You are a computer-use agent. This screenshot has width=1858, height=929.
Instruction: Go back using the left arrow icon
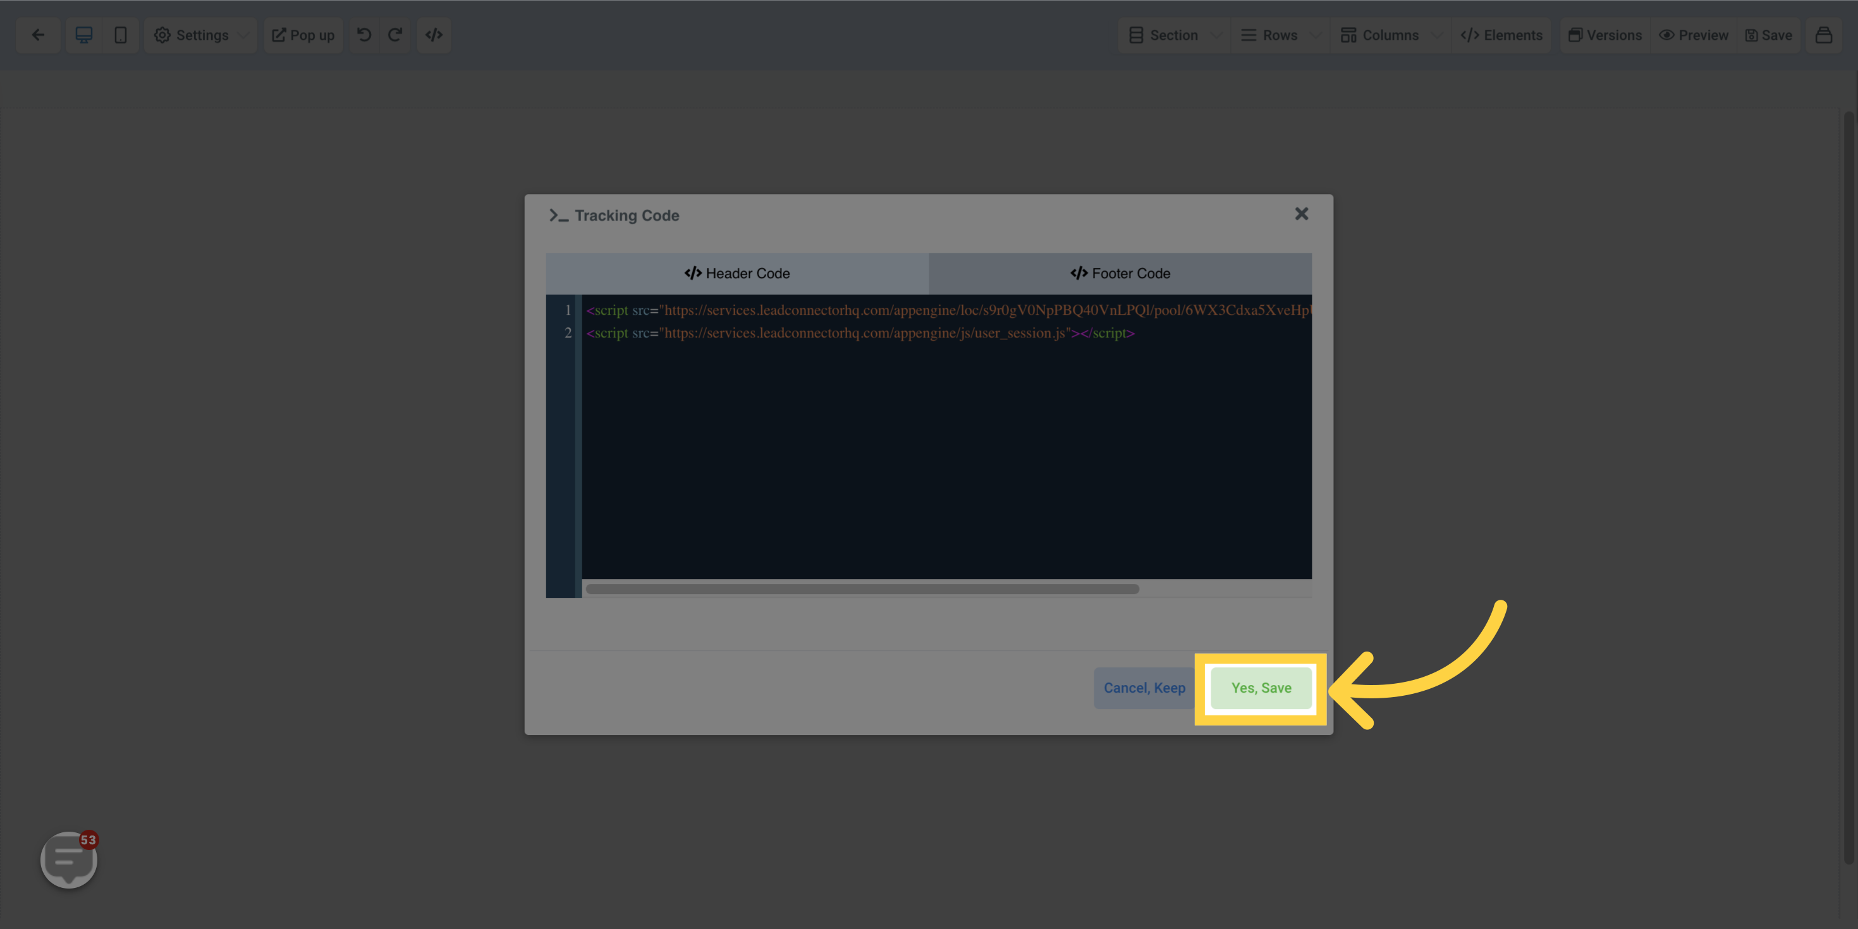click(38, 35)
